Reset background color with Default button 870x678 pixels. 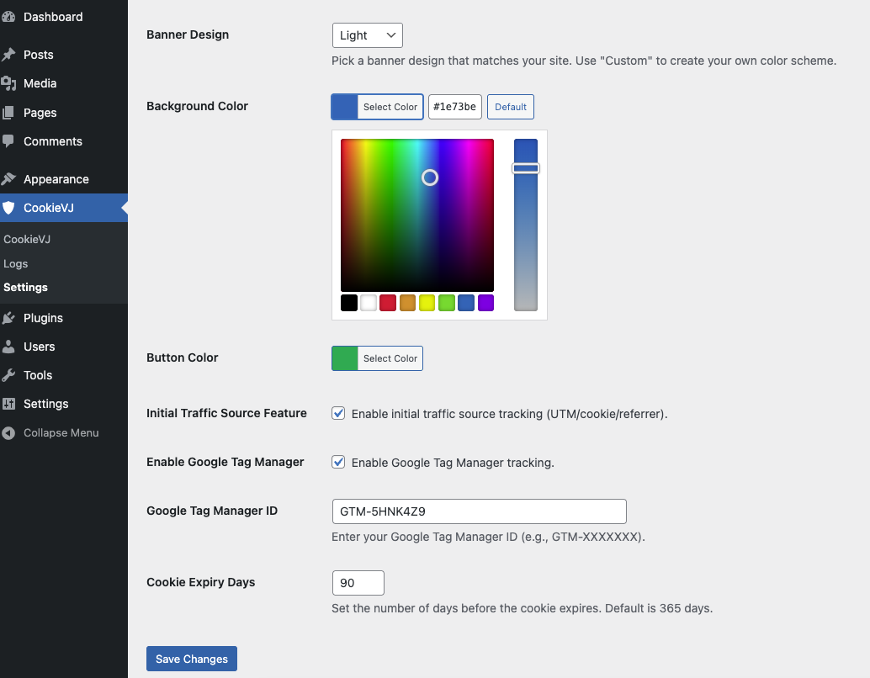pyautogui.click(x=510, y=107)
